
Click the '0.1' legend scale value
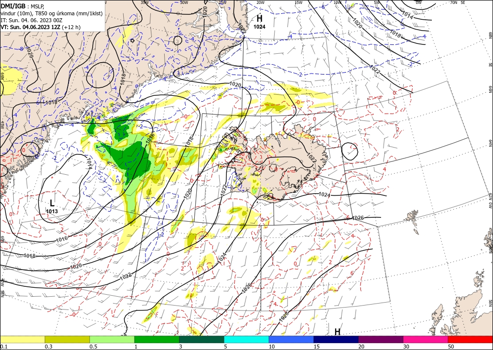[3, 347]
